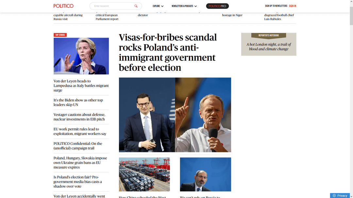Open the Ukraine grain bans story
This screenshot has width=353, height=198.
point(80,162)
